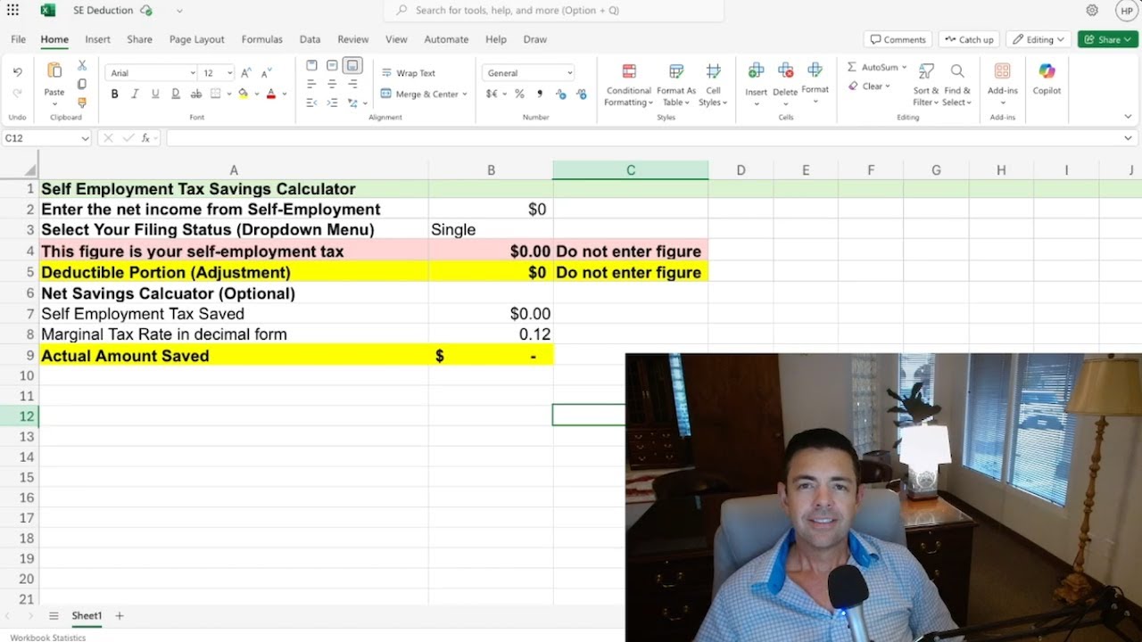1142x642 pixels.
Task: Toggle Double Underline formatting
Action: pyautogui.click(x=176, y=94)
